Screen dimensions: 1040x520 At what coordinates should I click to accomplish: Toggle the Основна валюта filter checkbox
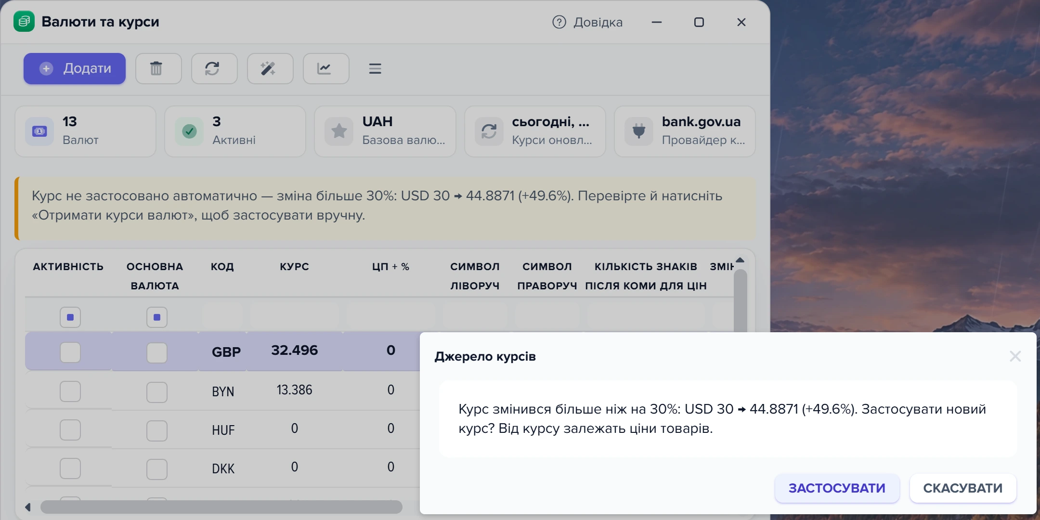(157, 317)
